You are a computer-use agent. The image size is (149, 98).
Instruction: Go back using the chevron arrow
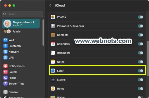point(51,5)
